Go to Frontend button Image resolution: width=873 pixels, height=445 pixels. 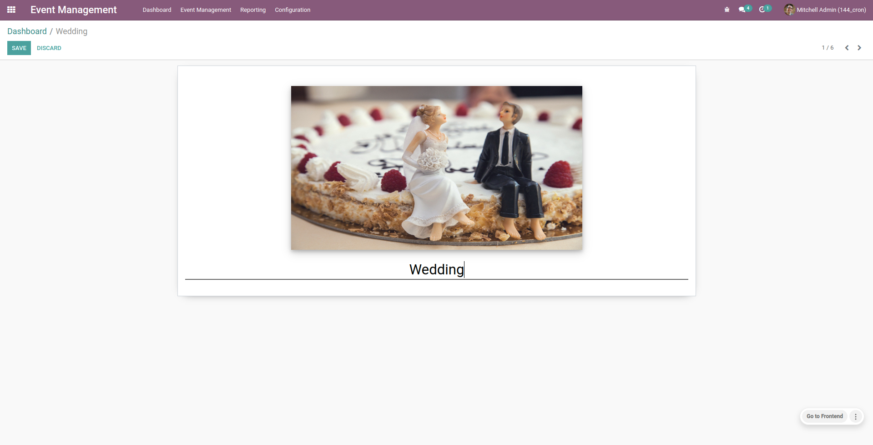824,416
